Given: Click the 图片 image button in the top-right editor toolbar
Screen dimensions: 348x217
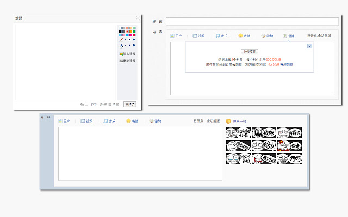Looking at the screenshot, I should point(176,36).
